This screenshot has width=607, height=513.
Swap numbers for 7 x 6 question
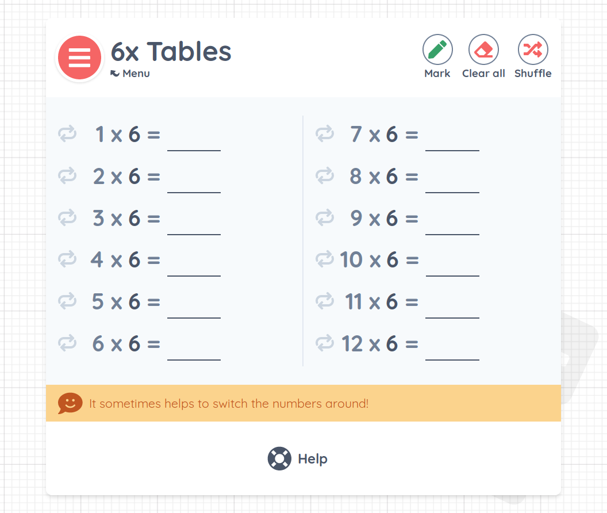(x=325, y=135)
